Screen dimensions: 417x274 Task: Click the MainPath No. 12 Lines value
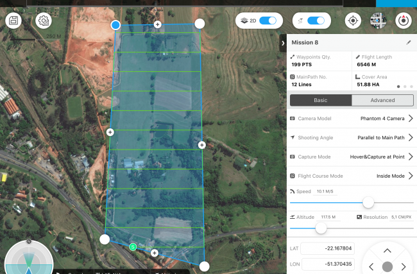pyautogui.click(x=302, y=84)
